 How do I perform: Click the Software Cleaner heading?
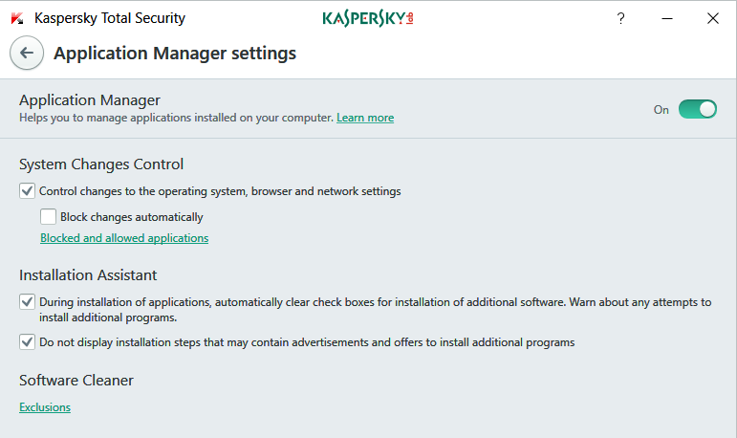click(76, 381)
